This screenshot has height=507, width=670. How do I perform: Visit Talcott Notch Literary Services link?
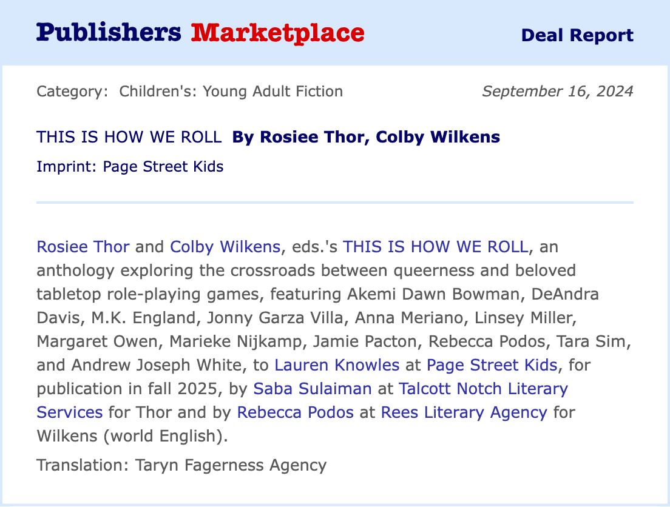pyautogui.click(x=482, y=389)
